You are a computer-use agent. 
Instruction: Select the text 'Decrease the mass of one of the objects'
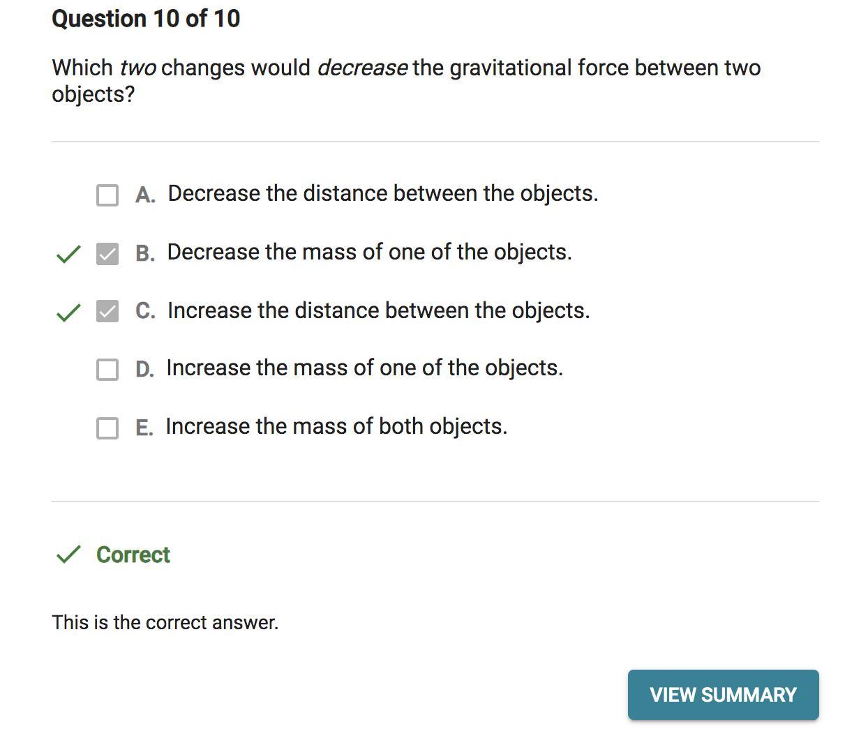tap(368, 253)
